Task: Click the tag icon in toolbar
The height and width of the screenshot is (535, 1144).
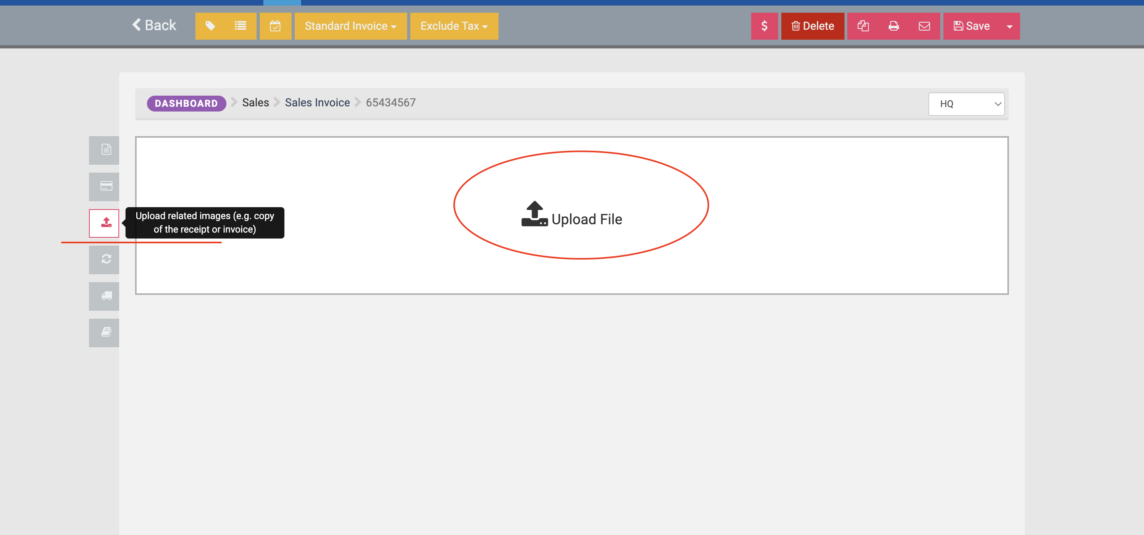Action: click(x=211, y=26)
